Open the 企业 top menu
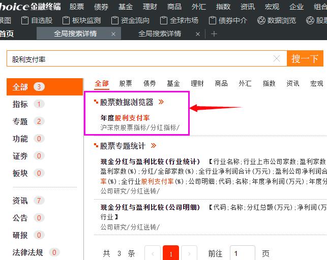327x260 pixels. click(x=296, y=7)
